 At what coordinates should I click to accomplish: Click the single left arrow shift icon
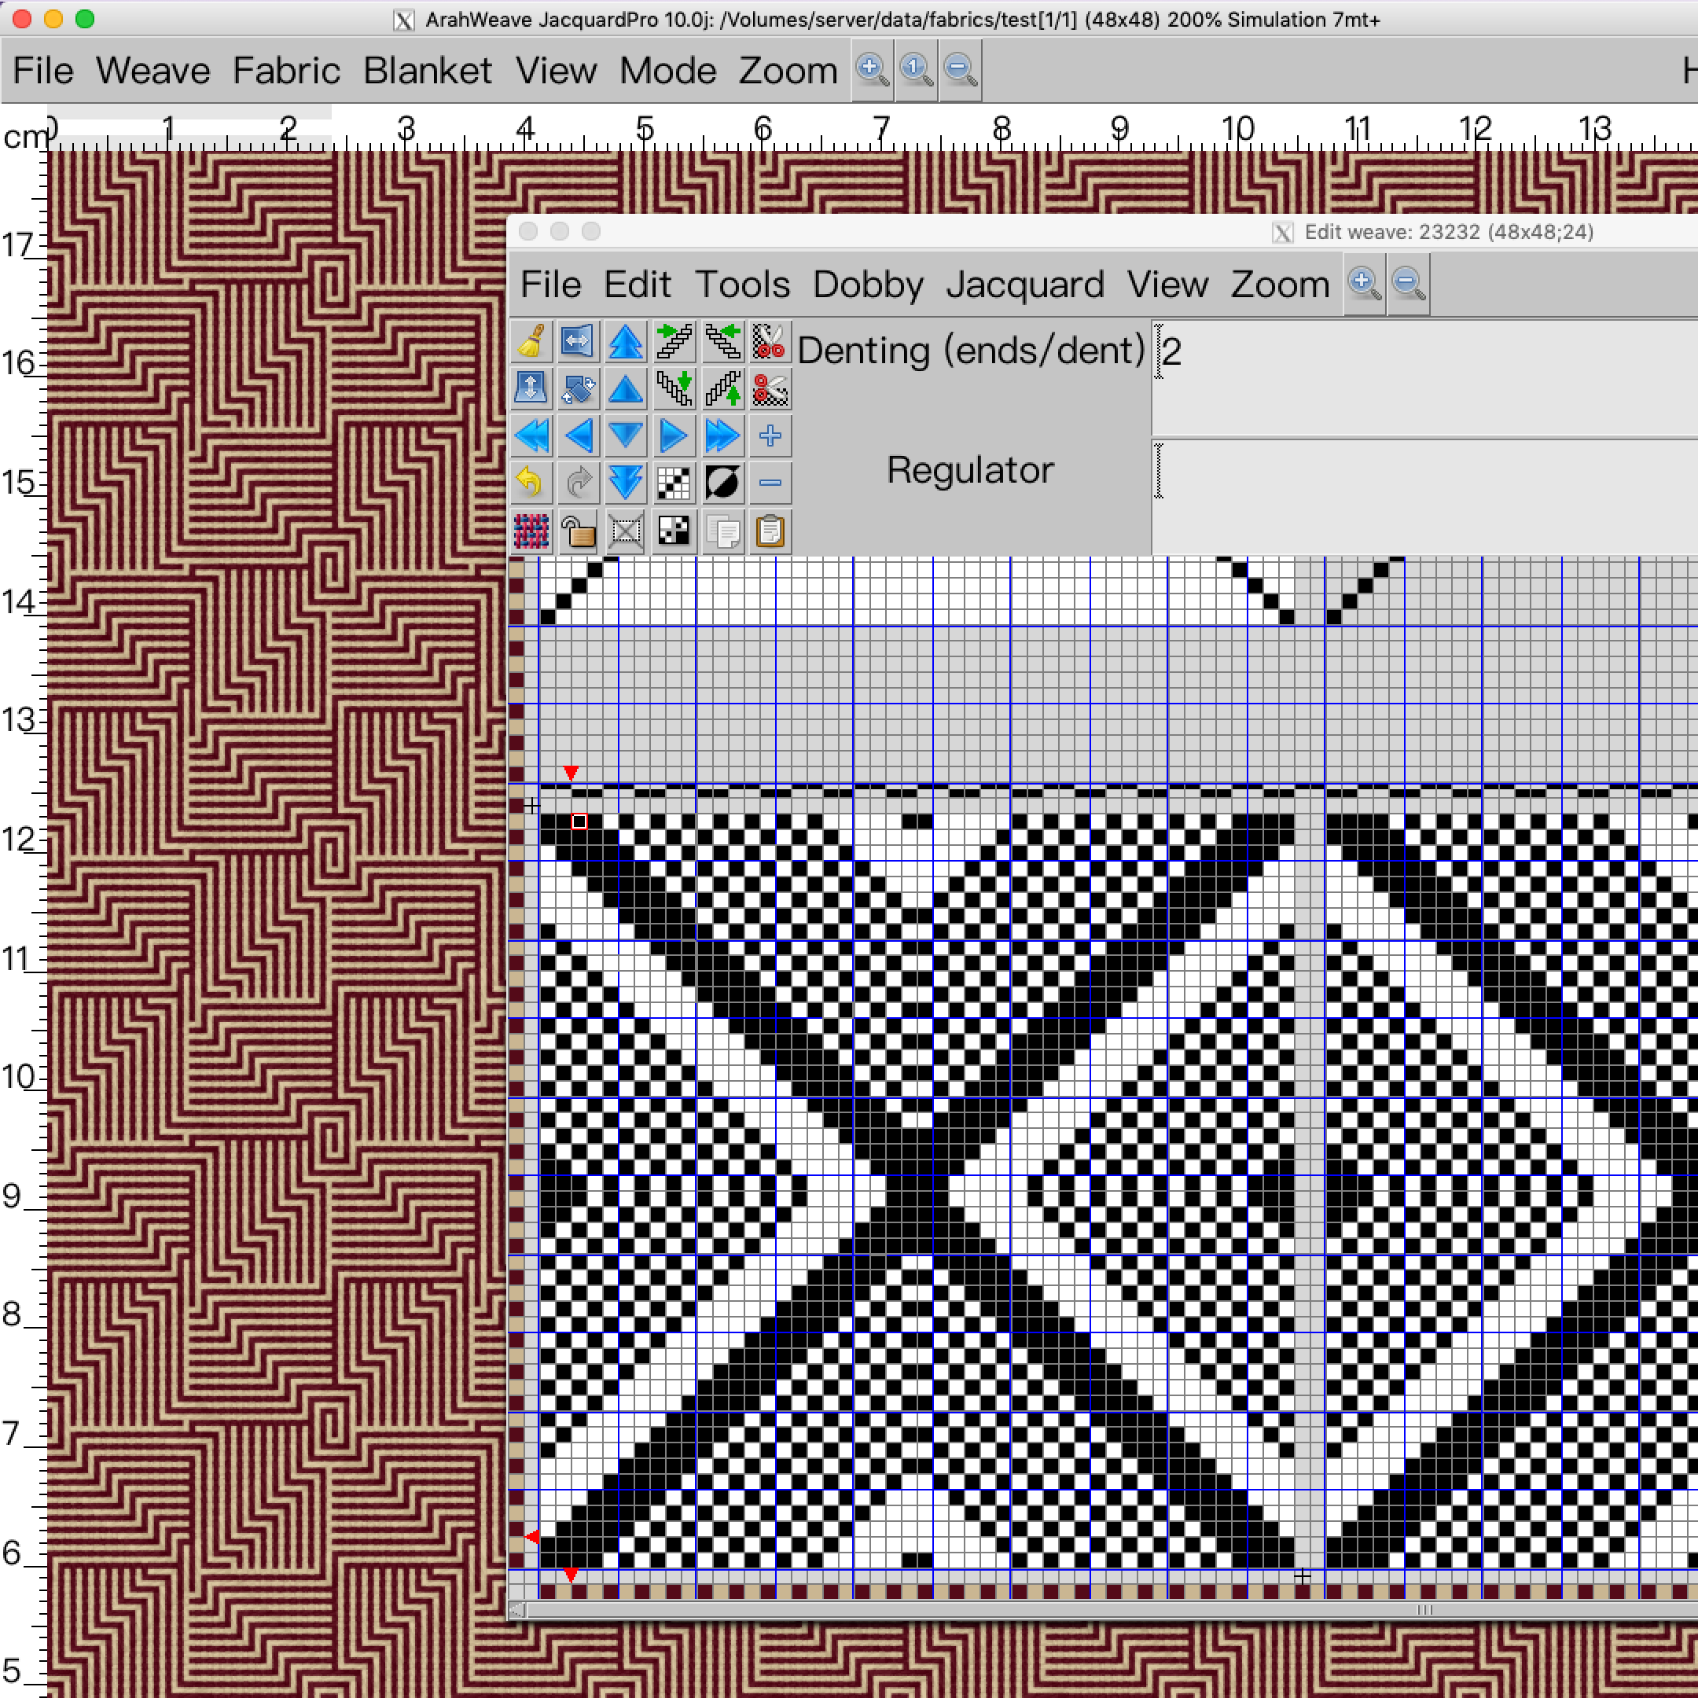click(x=579, y=437)
